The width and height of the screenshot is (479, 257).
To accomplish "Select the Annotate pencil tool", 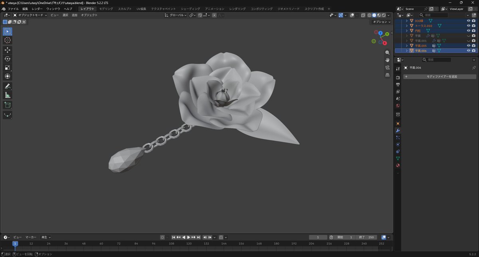I will point(8,86).
